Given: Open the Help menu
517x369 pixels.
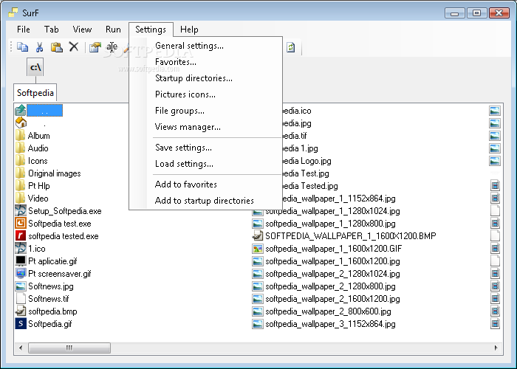Looking at the screenshot, I should coord(189,30).
